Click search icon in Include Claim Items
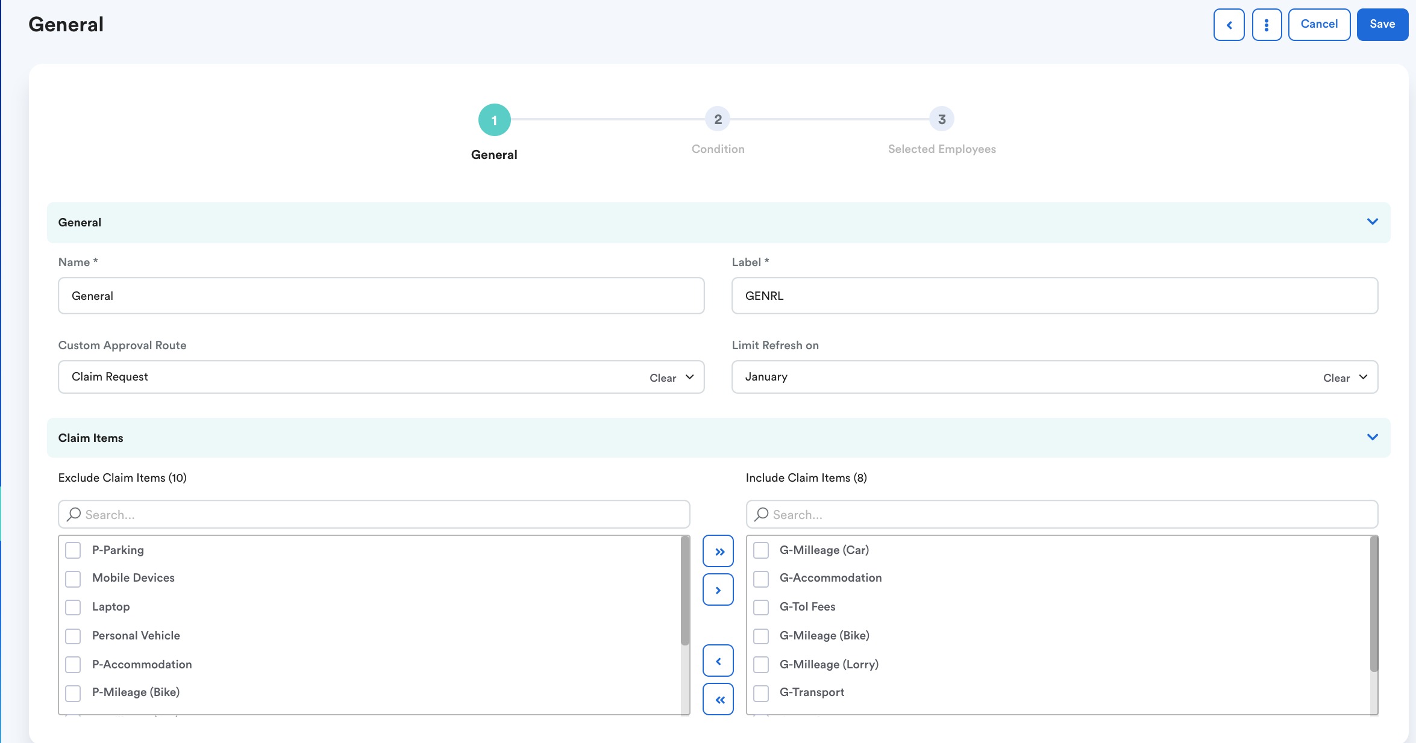The height and width of the screenshot is (743, 1416). pos(762,514)
